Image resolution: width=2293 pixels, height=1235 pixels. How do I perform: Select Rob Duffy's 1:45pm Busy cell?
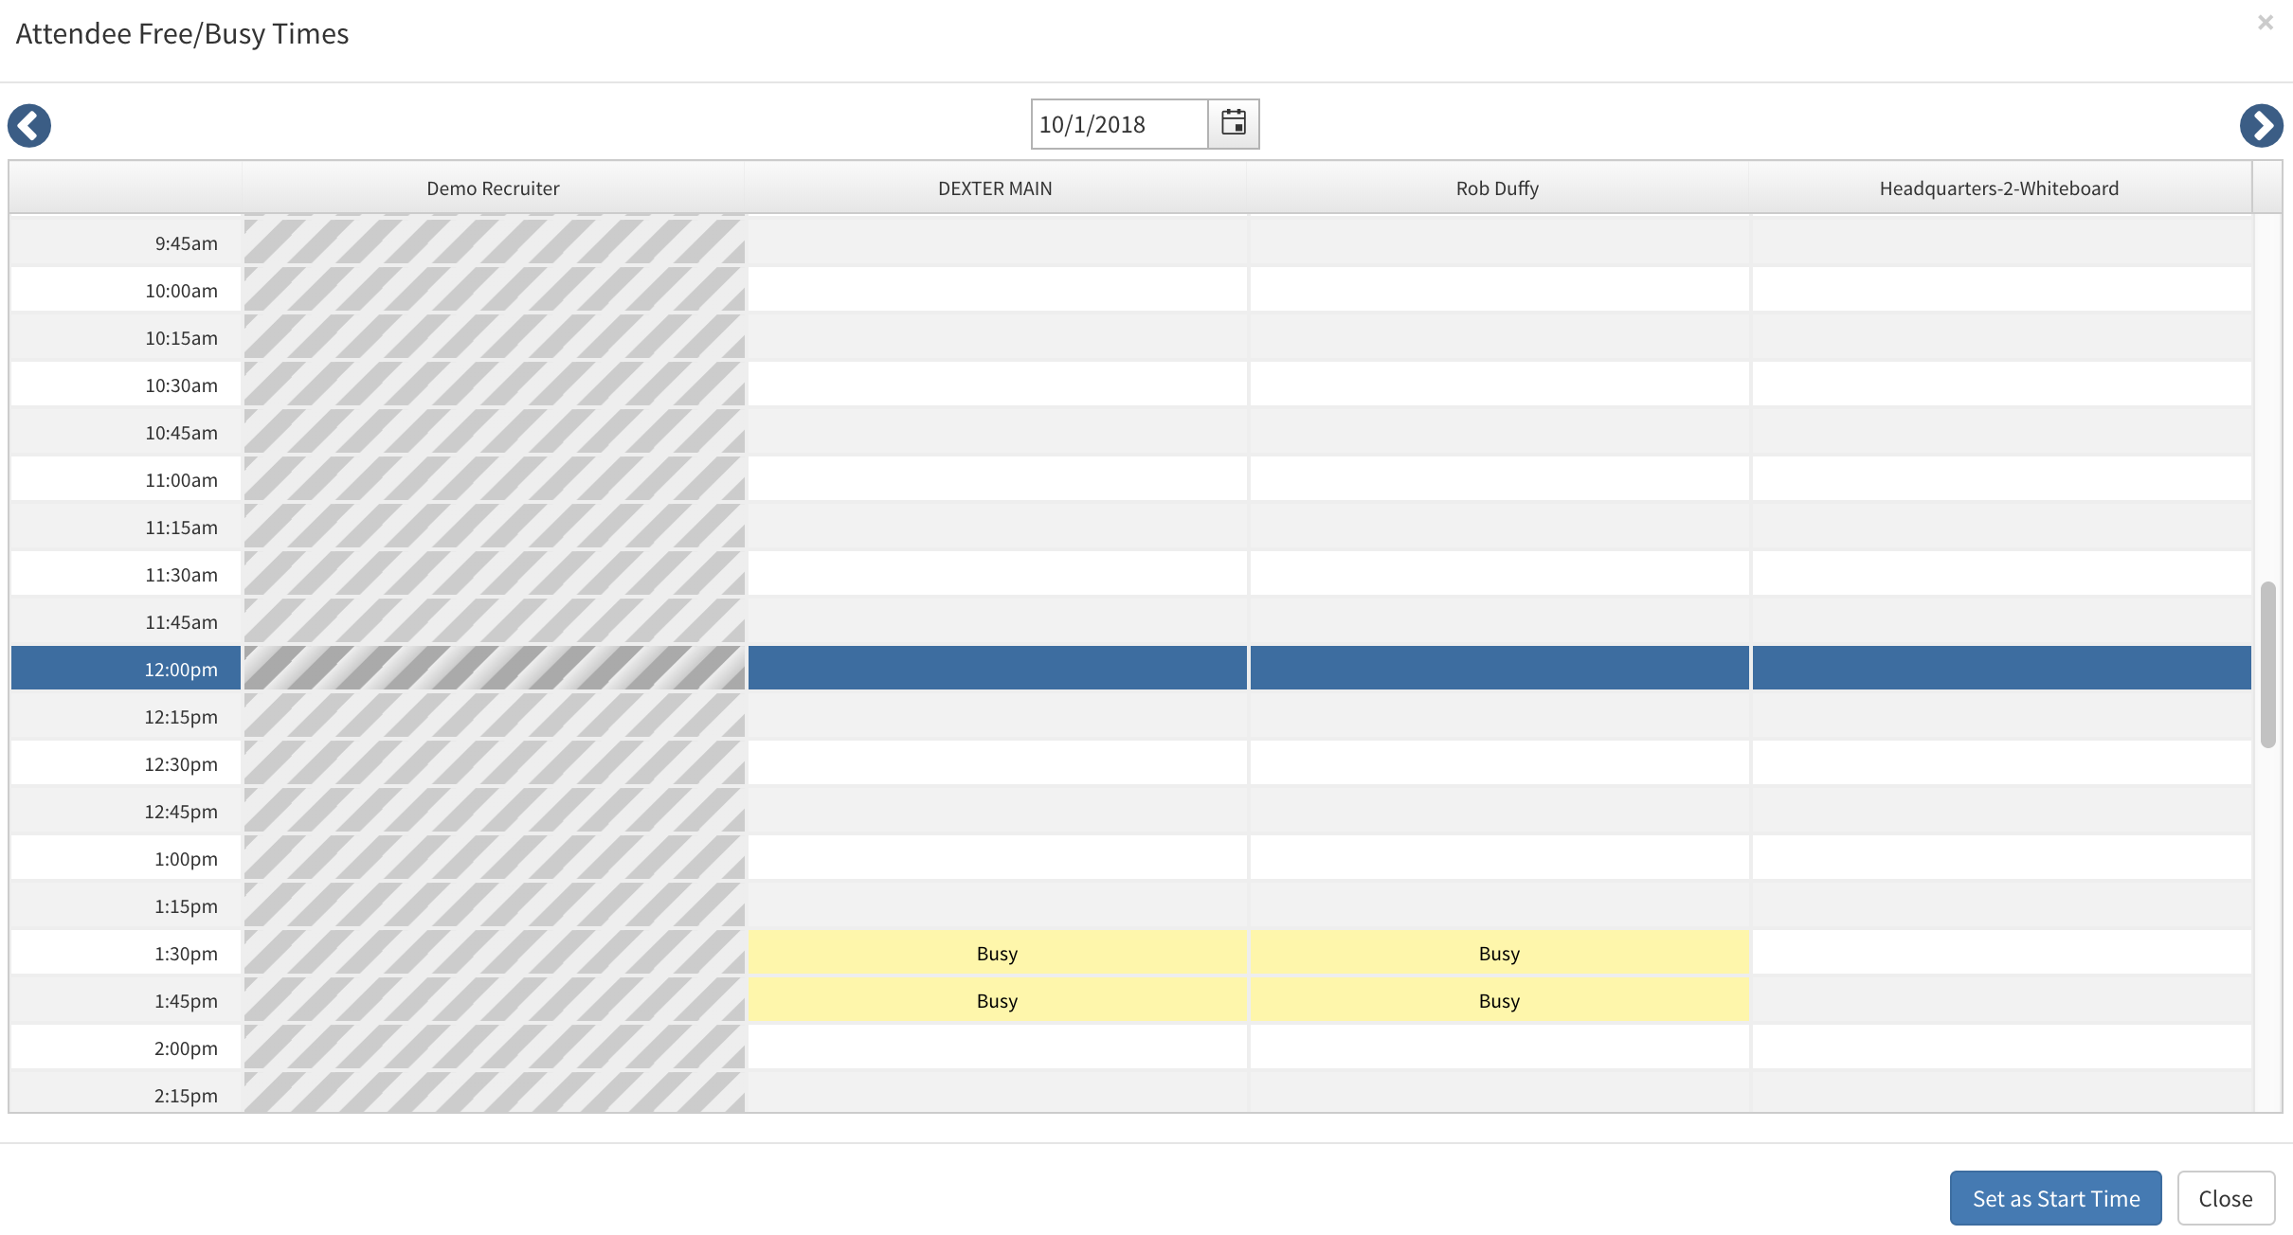(1499, 1000)
